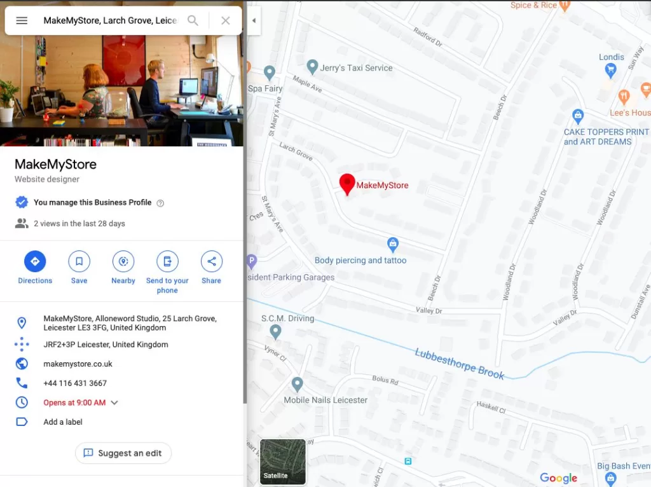Expand the opening hours dropdown chevron
This screenshot has height=487, width=651.
tap(114, 402)
